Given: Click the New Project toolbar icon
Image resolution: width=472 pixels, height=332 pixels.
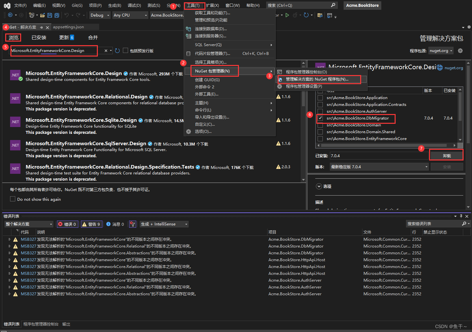Looking at the screenshot, I should 32,15.
